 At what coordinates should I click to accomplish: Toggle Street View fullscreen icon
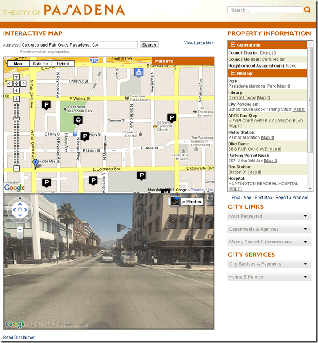tap(210, 198)
